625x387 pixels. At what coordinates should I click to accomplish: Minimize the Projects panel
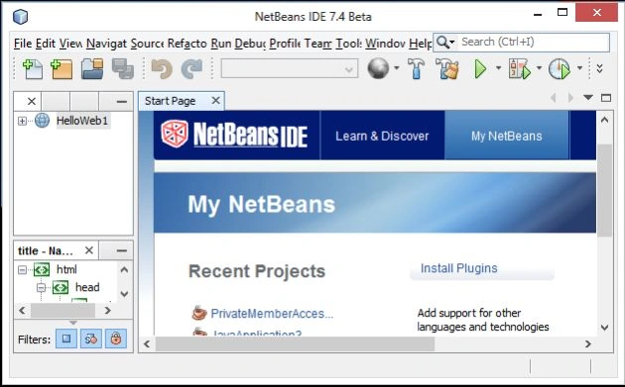point(122,102)
